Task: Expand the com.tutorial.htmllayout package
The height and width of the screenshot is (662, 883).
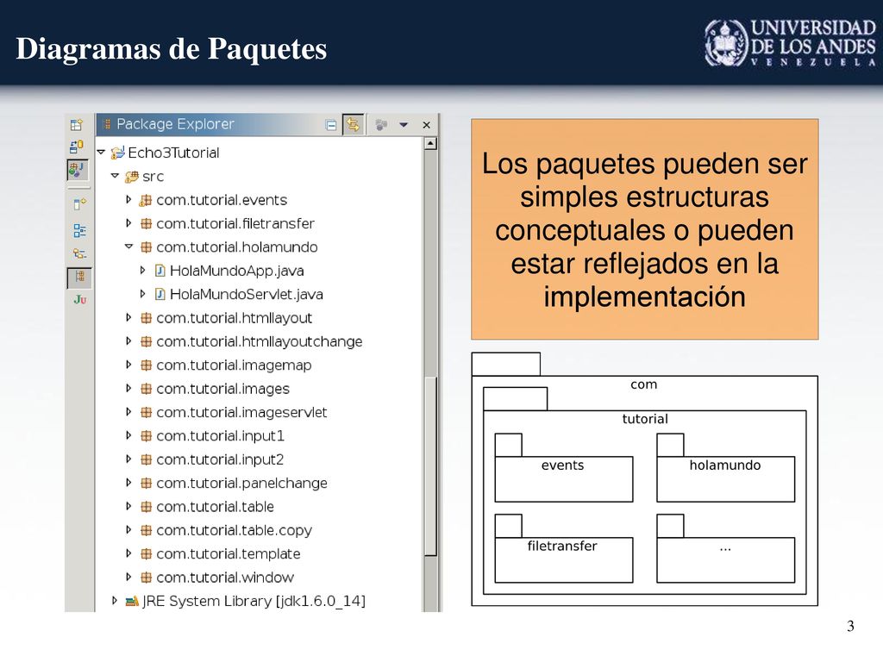Action: 128,317
